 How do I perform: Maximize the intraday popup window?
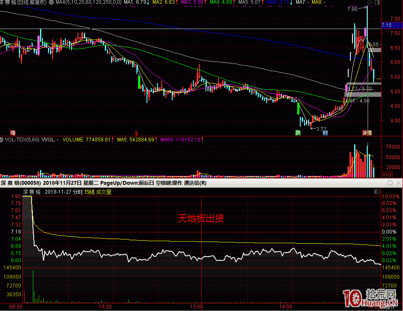(x=390, y=183)
